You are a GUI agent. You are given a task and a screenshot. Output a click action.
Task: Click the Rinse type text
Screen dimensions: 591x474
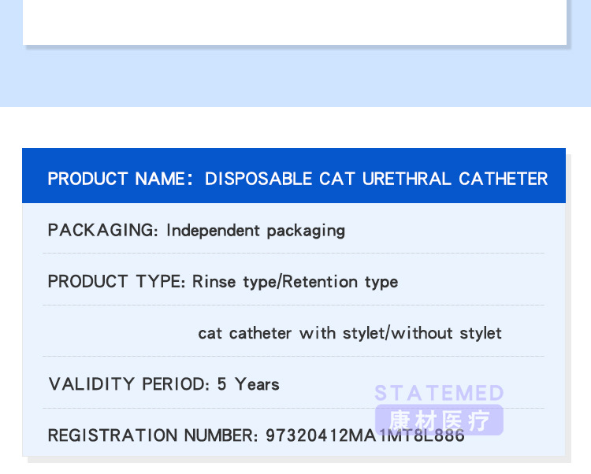click(x=233, y=282)
